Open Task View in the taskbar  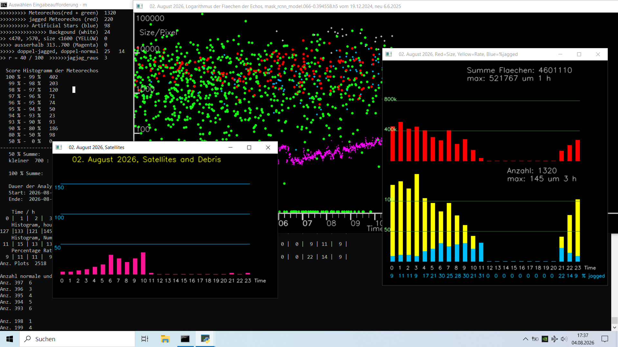[145, 339]
